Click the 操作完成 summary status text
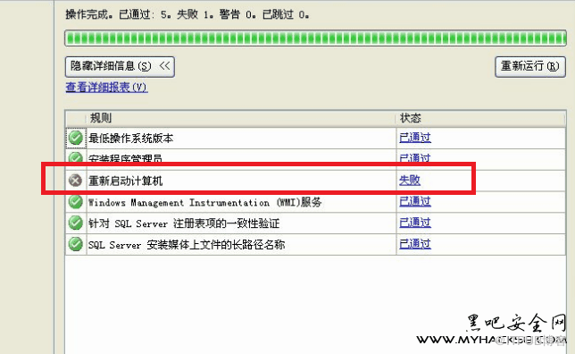Image resolution: width=575 pixels, height=354 pixels. pyautogui.click(x=187, y=14)
